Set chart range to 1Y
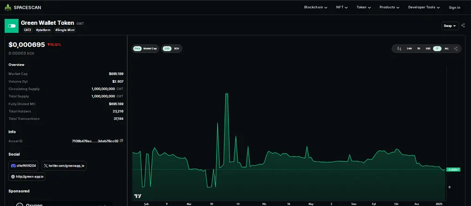Viewport: 471px width, 206px height. coord(437,49)
